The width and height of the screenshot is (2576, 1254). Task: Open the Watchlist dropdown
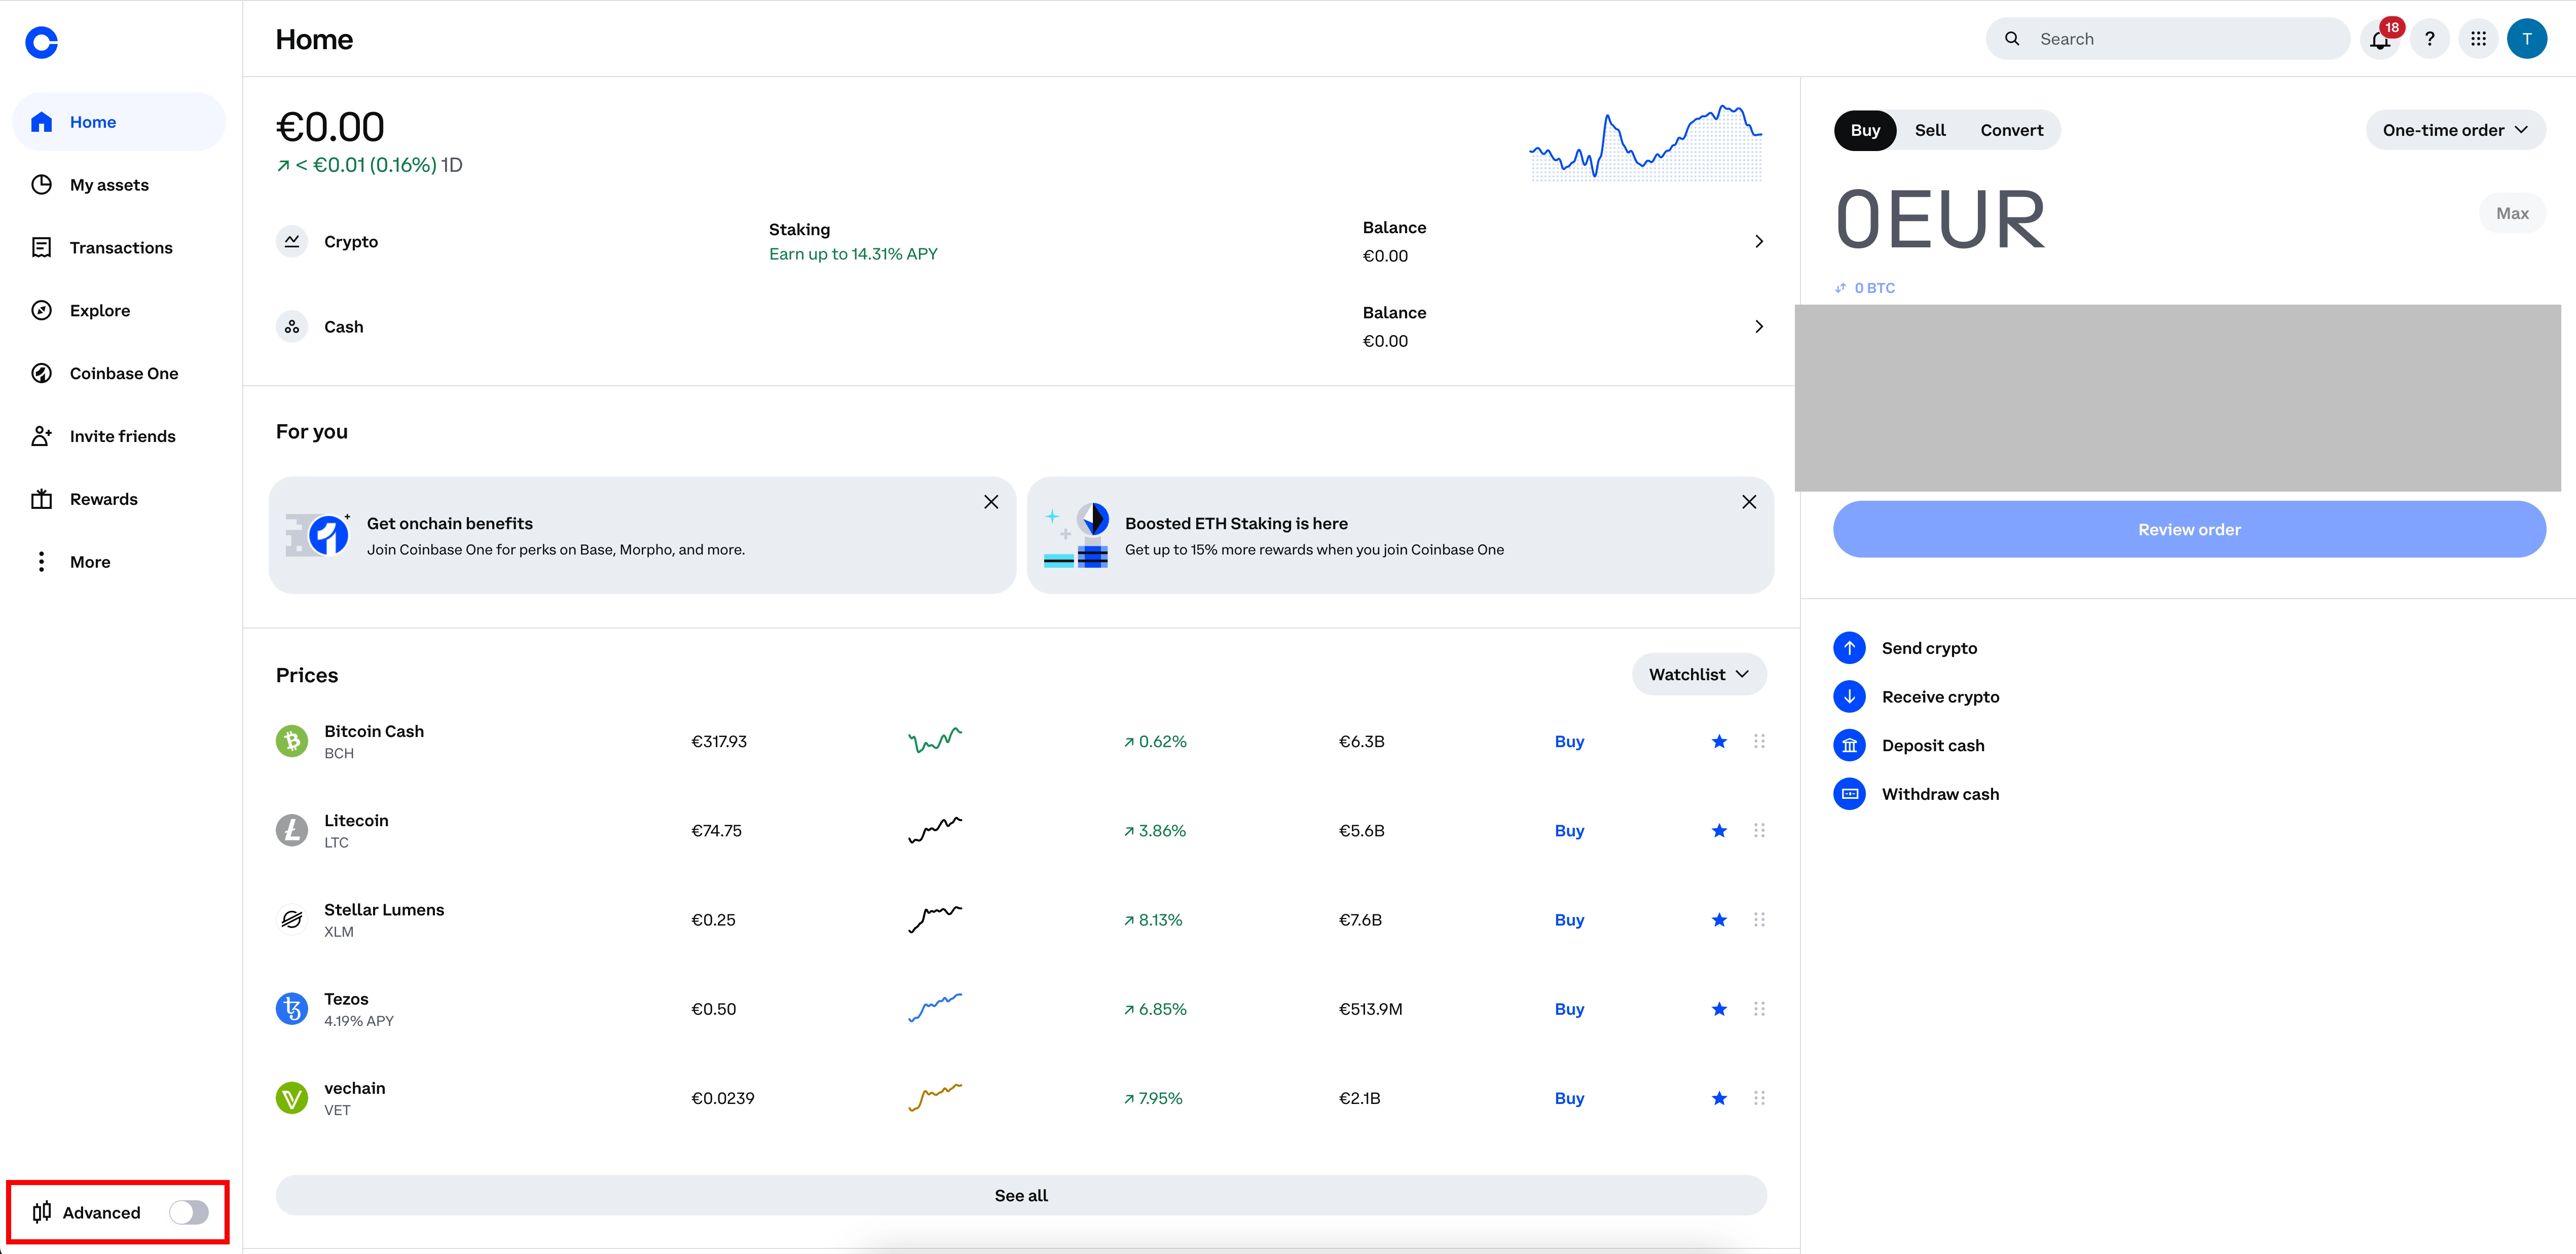tap(1699, 674)
